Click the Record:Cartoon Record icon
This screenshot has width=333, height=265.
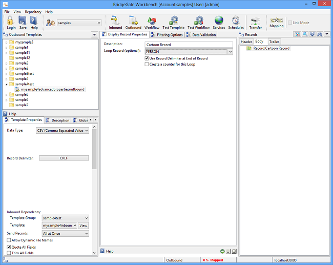(249, 48)
